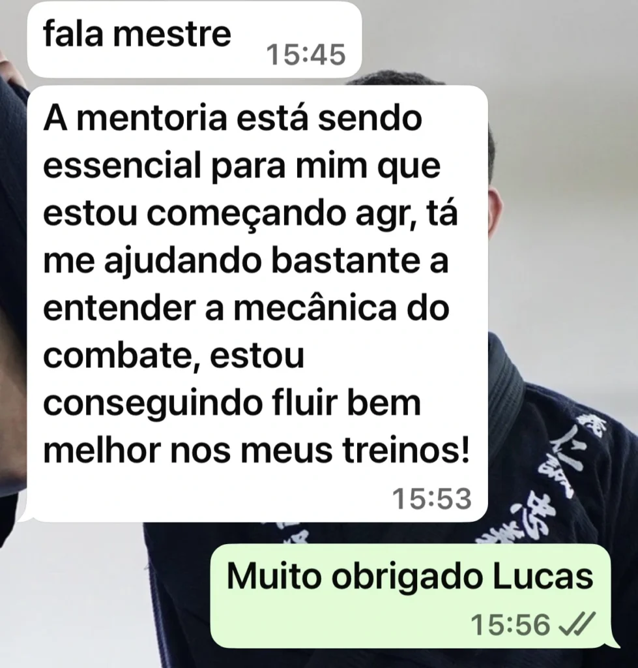Click the double-check delivery receipt icon

click(577, 624)
